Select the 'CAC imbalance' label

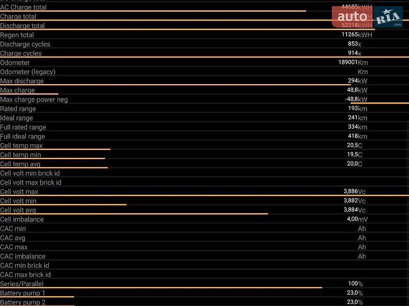click(x=22, y=257)
